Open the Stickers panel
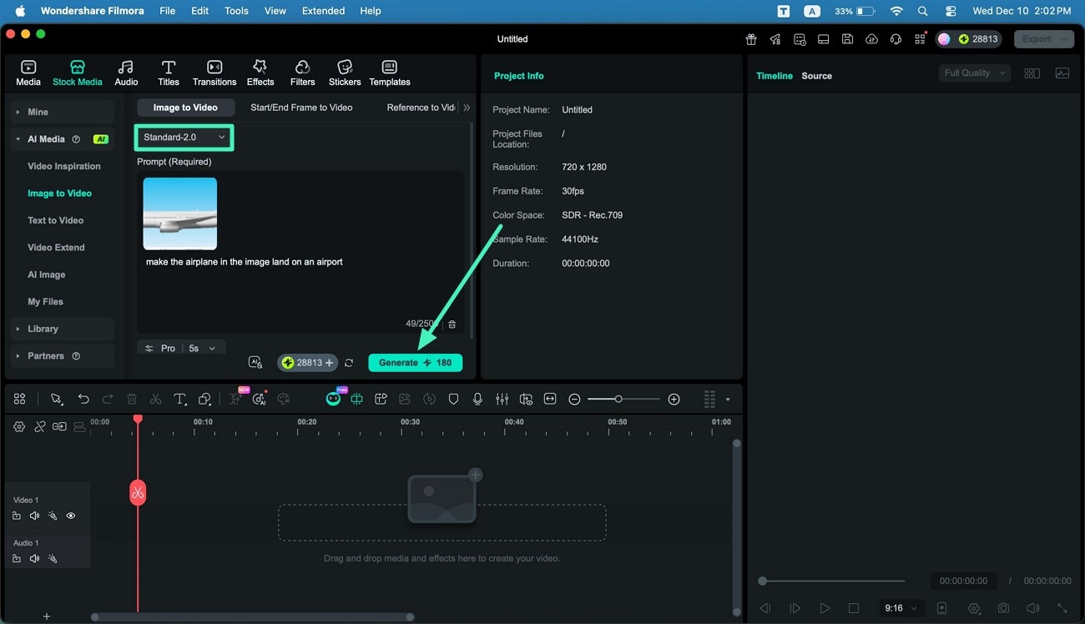This screenshot has height=624, width=1085. pos(344,72)
